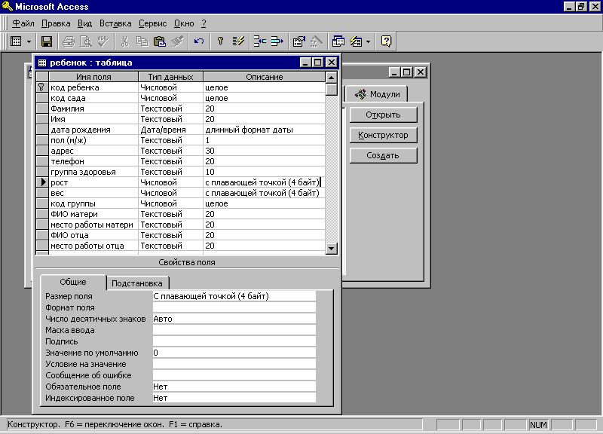Viewport: 603px width, 434px height.
Task: Open the View mode dropdown arrow
Action: pyautogui.click(x=29, y=41)
